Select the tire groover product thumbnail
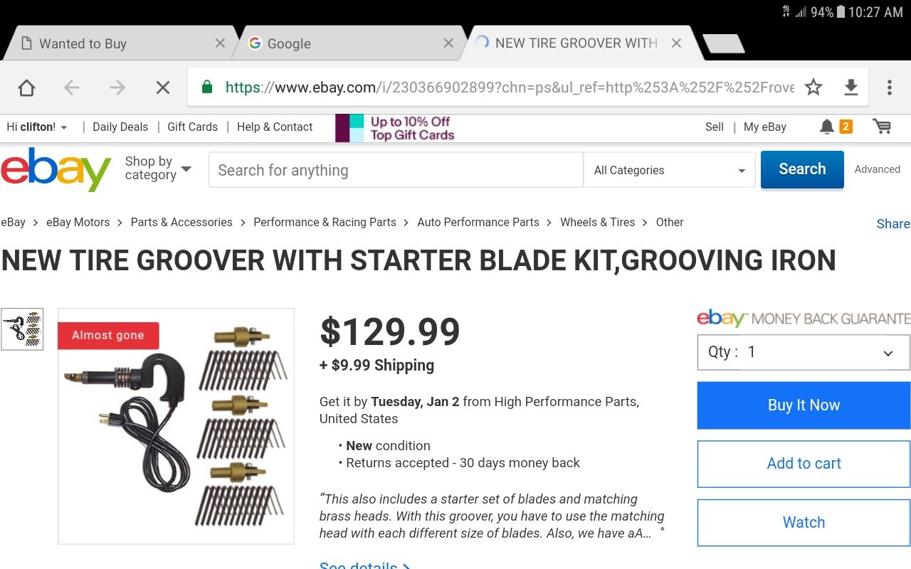Image resolution: width=911 pixels, height=569 pixels. click(x=22, y=329)
